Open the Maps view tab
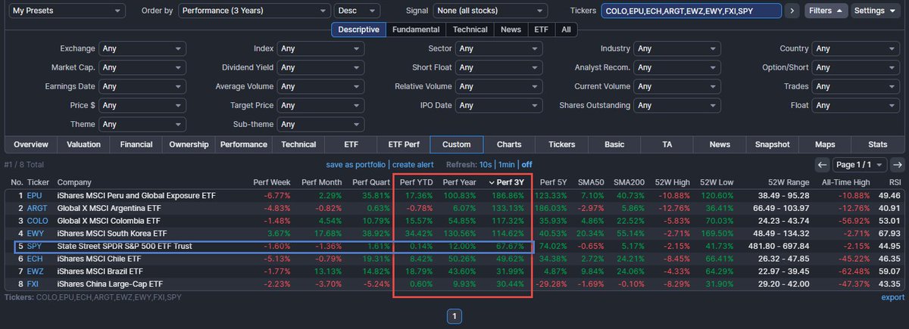 click(825, 144)
